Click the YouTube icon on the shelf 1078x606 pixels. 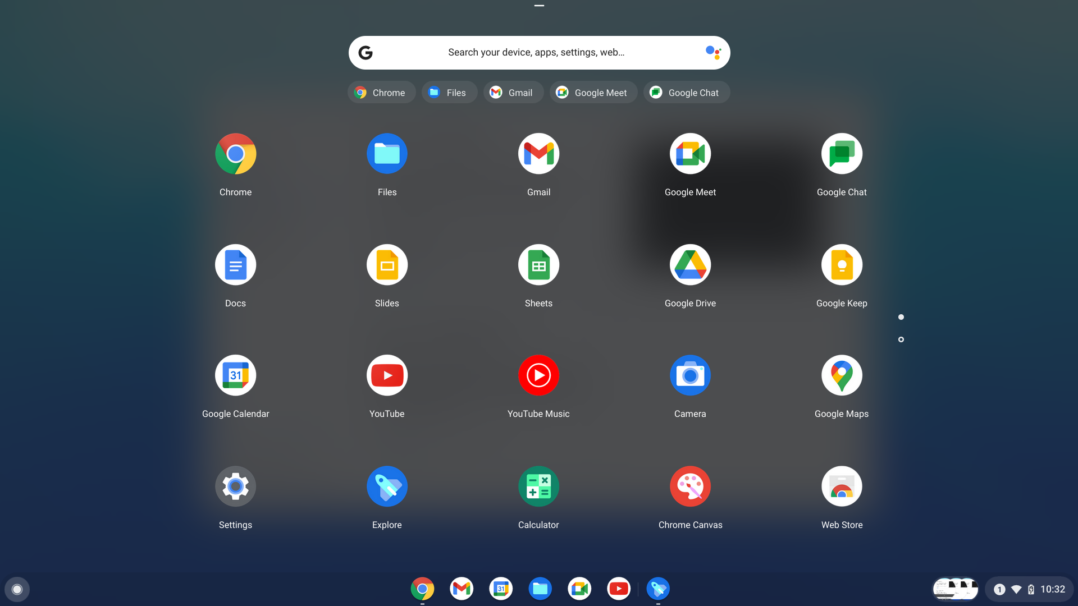point(619,589)
